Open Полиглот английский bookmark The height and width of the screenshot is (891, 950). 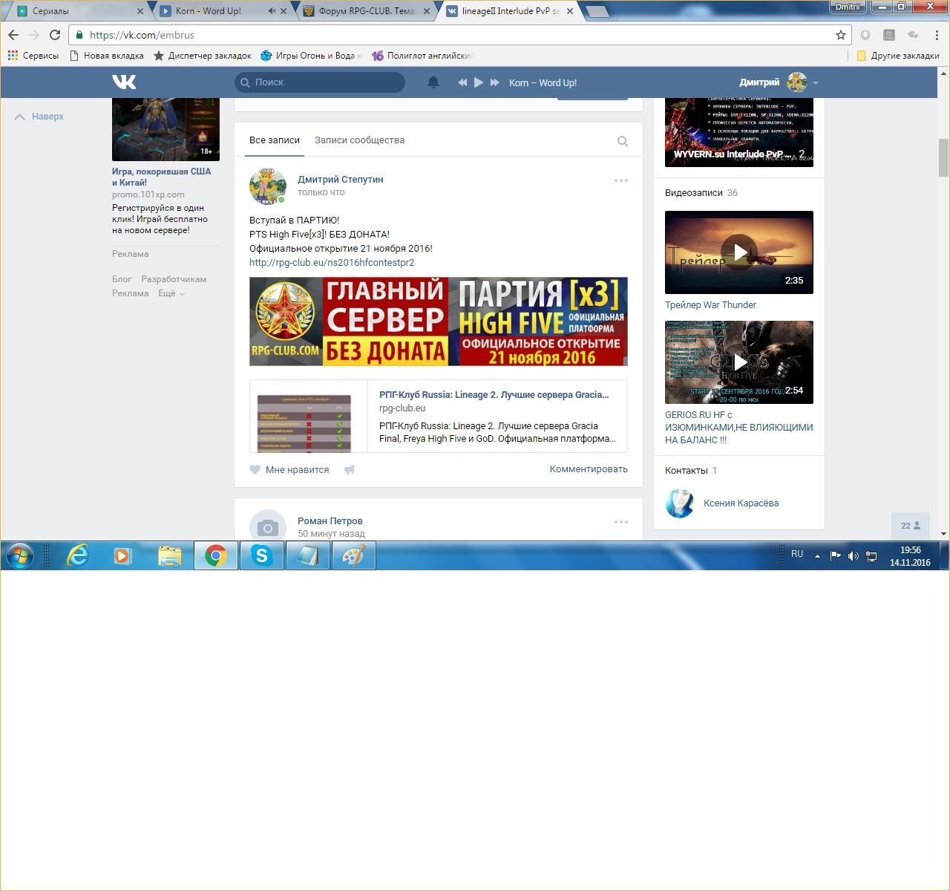(x=422, y=56)
